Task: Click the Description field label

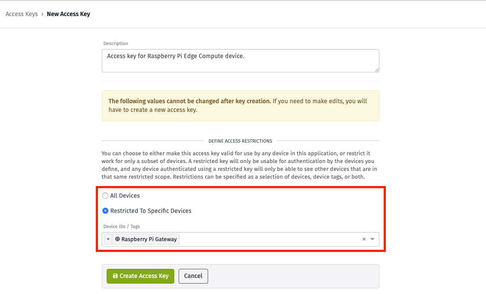Action: [x=116, y=43]
